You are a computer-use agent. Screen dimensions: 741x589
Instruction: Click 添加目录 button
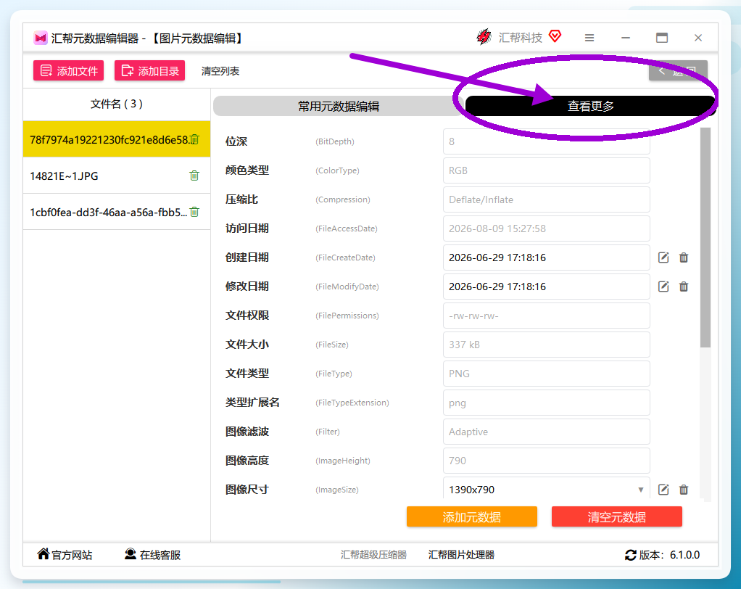(150, 71)
